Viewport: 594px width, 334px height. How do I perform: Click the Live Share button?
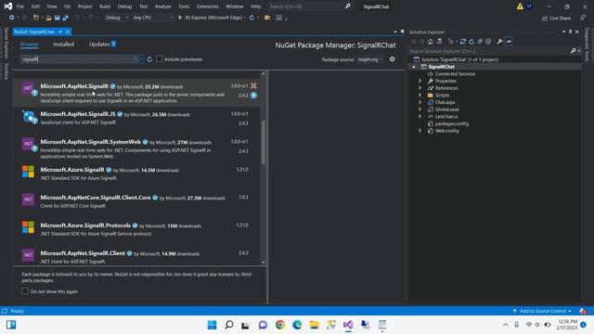557,19
